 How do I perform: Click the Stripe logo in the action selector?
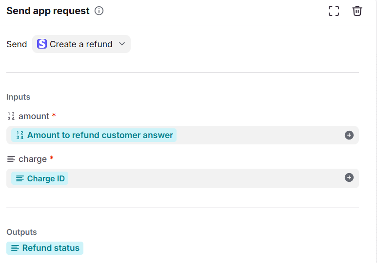click(x=42, y=44)
